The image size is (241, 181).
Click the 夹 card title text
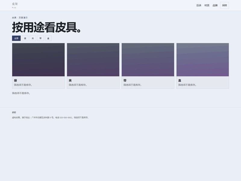pyautogui.click(x=70, y=80)
